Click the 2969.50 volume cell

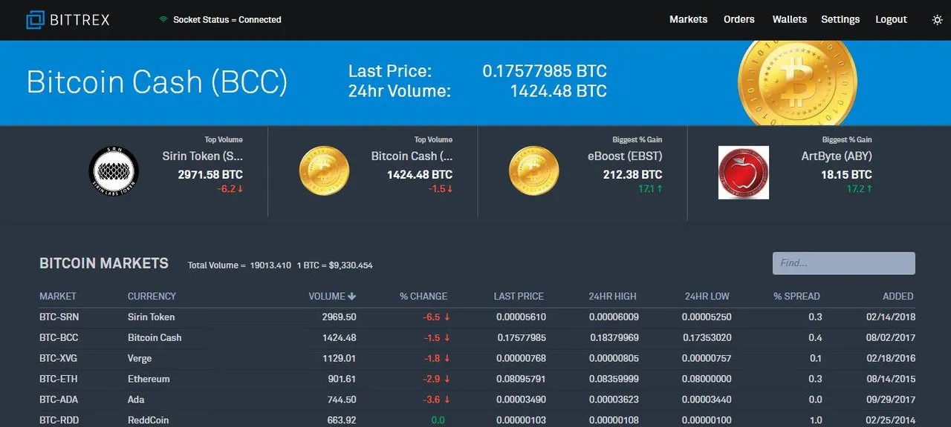pos(340,317)
